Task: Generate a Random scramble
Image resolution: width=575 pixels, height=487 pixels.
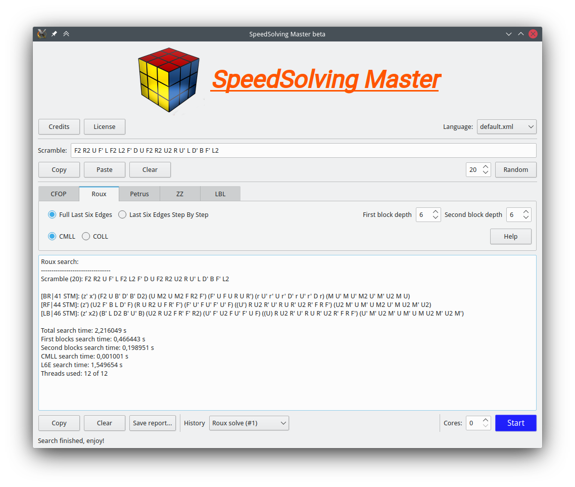Action: pyautogui.click(x=515, y=169)
